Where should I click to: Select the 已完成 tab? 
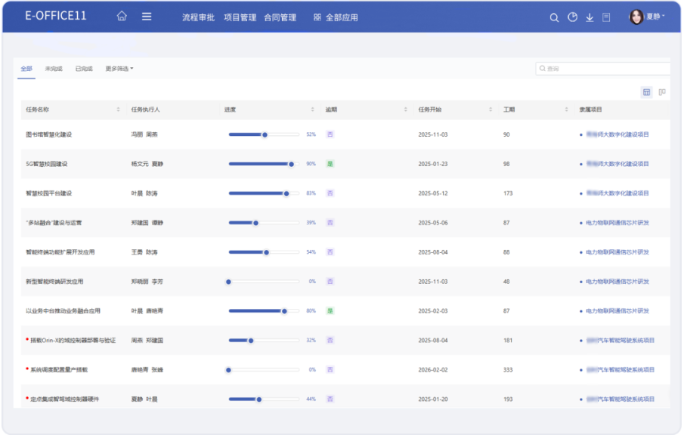[x=84, y=69]
